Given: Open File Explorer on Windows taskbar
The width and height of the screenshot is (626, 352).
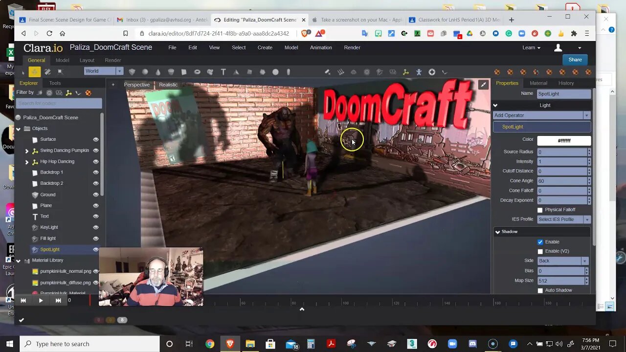Looking at the screenshot, I should [250, 344].
